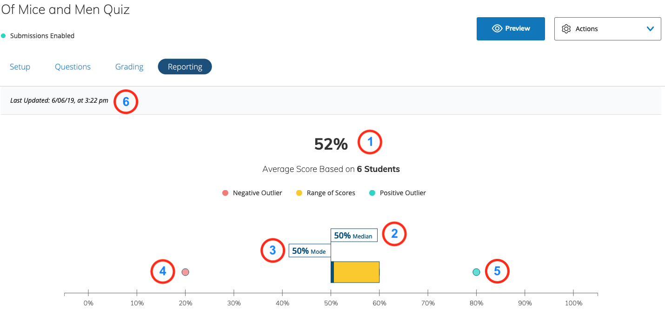Click the 50% Mode label
The image size is (665, 310).
pos(309,251)
